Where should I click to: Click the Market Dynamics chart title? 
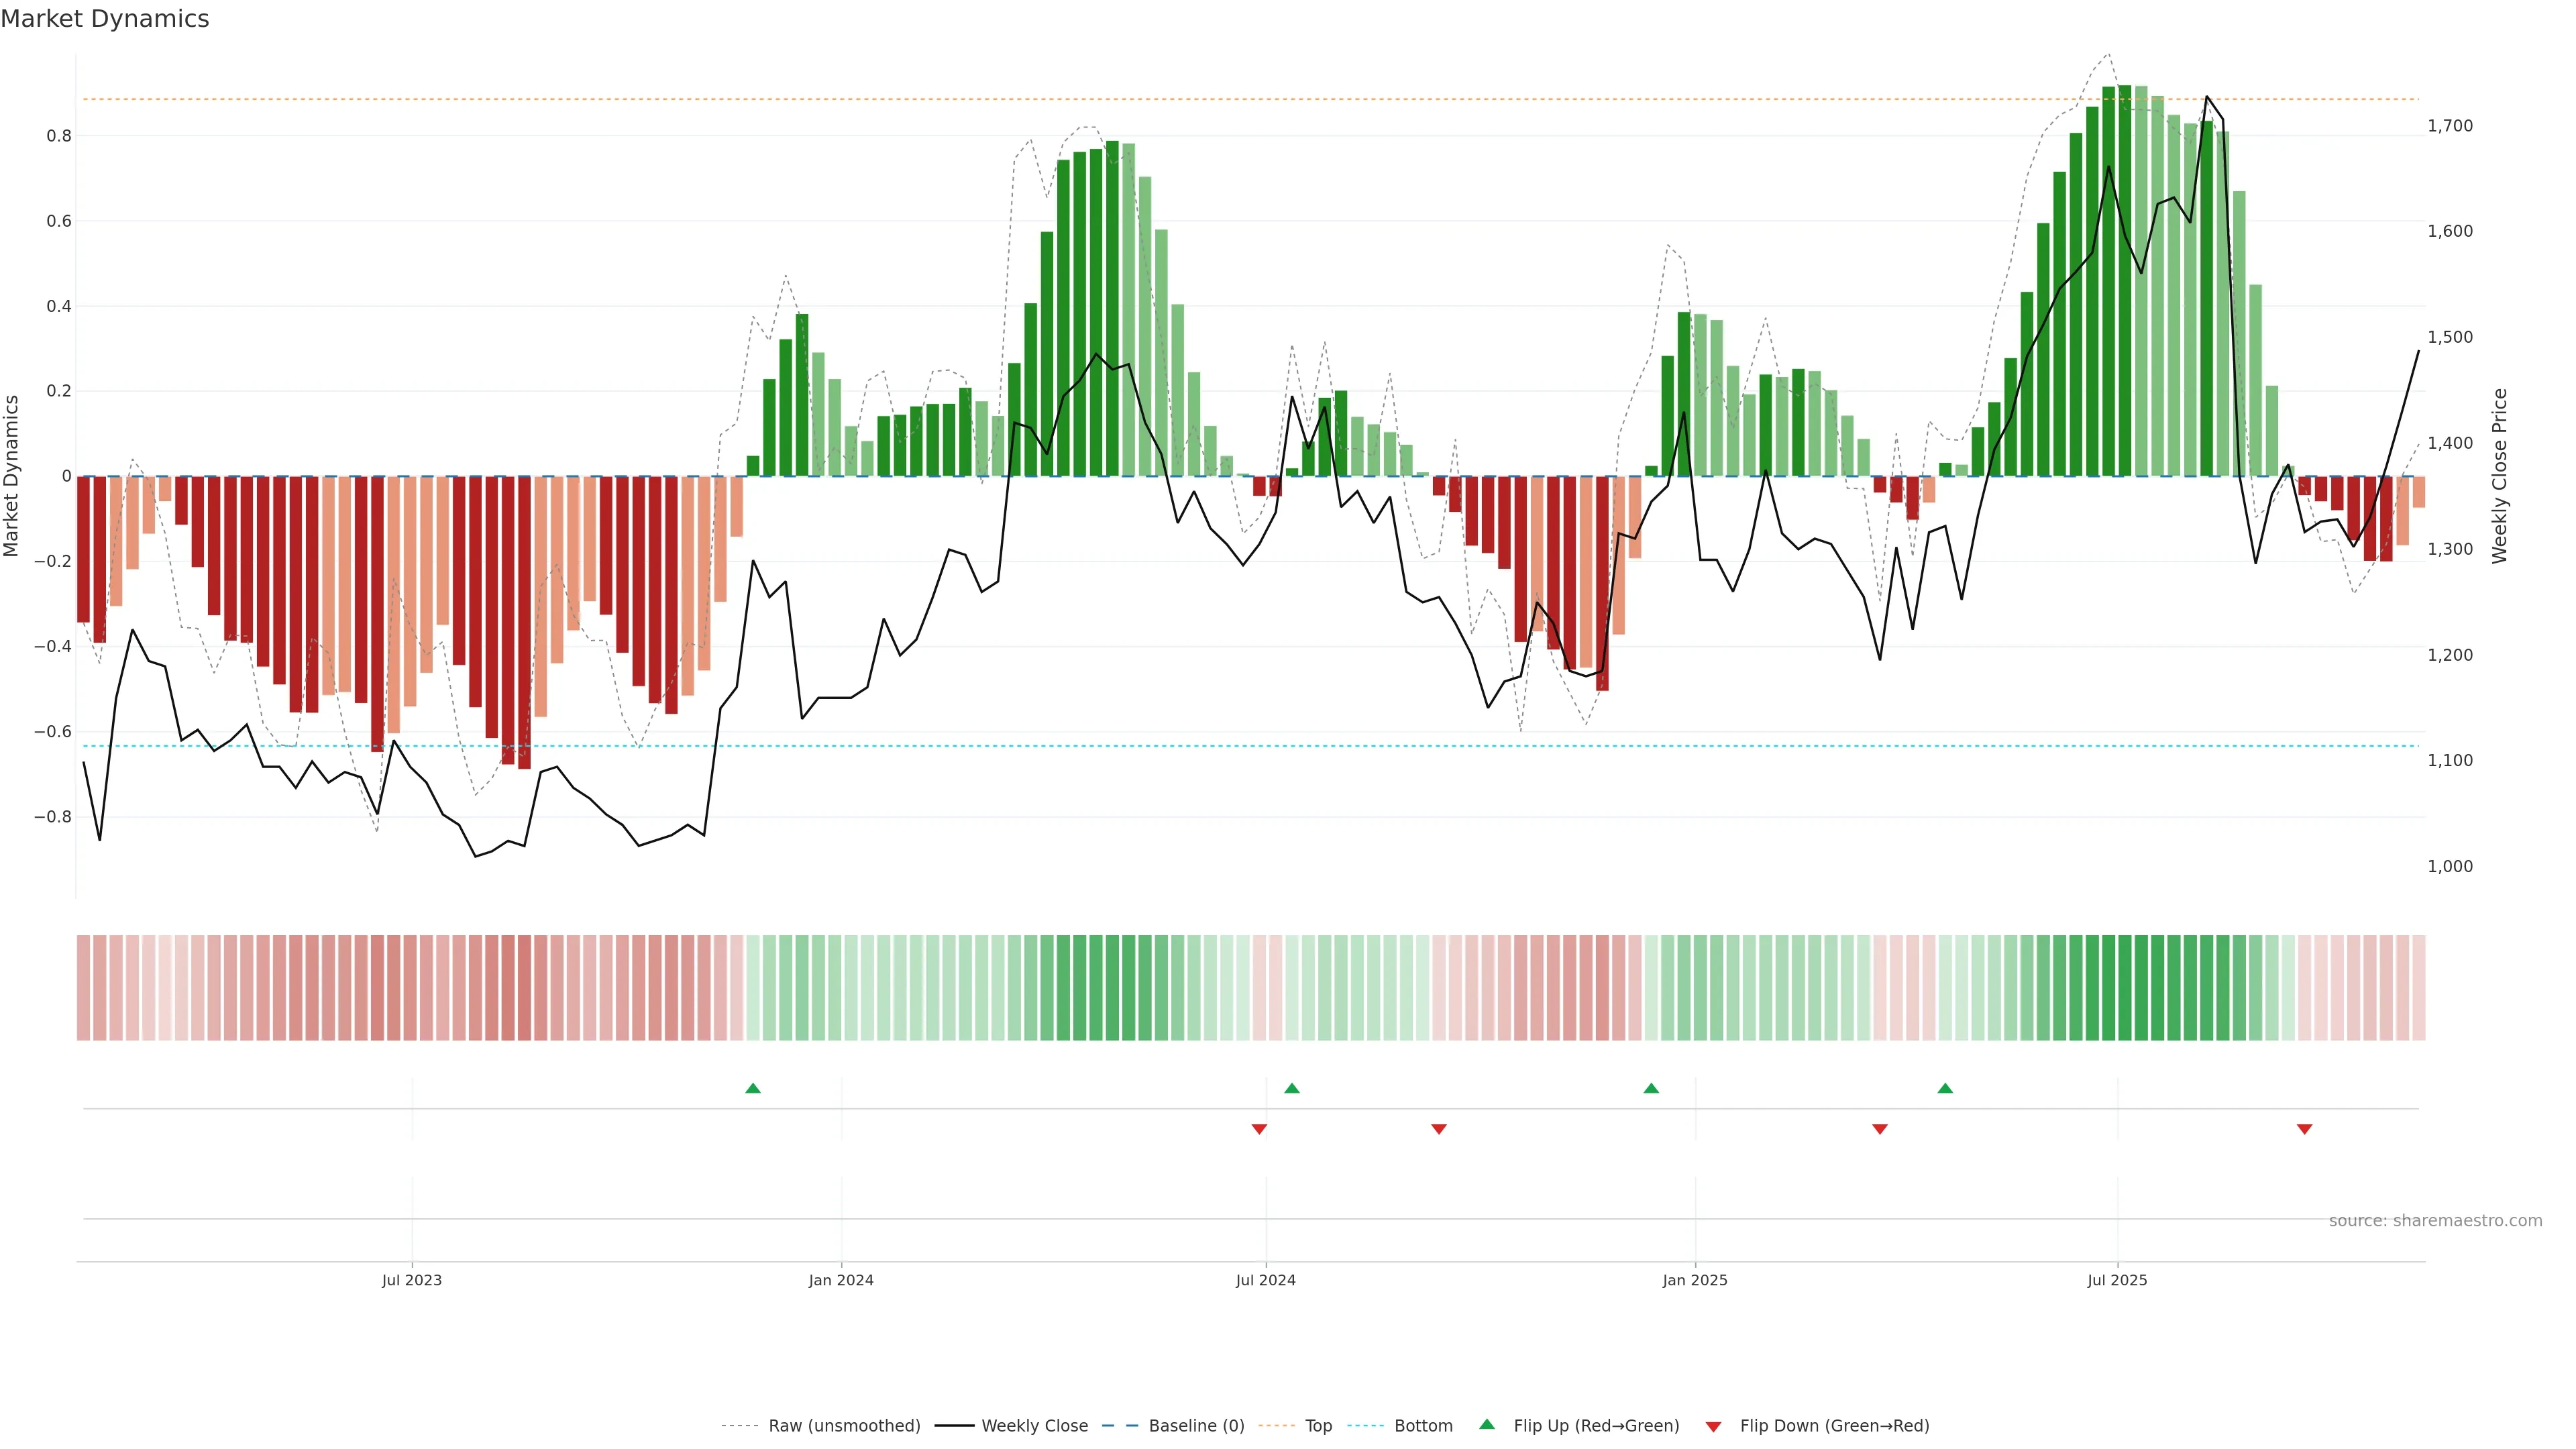(x=105, y=19)
